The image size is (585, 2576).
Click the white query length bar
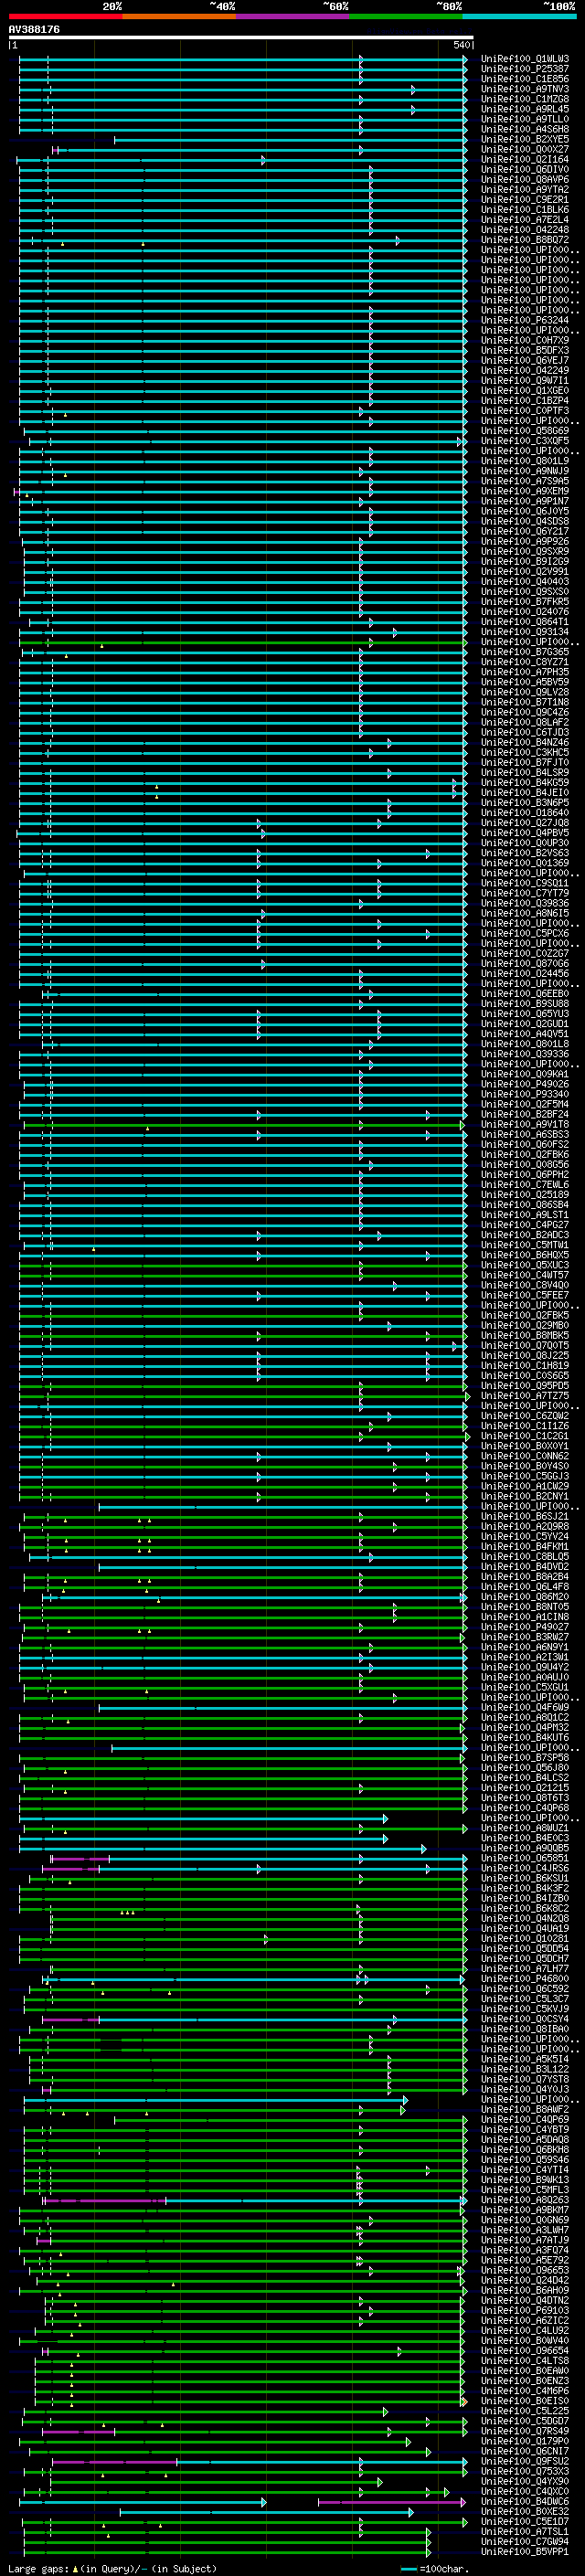[x=241, y=38]
